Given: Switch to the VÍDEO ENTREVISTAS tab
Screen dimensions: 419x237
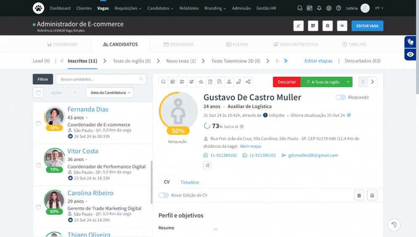Looking at the screenshot, I should (x=296, y=44).
